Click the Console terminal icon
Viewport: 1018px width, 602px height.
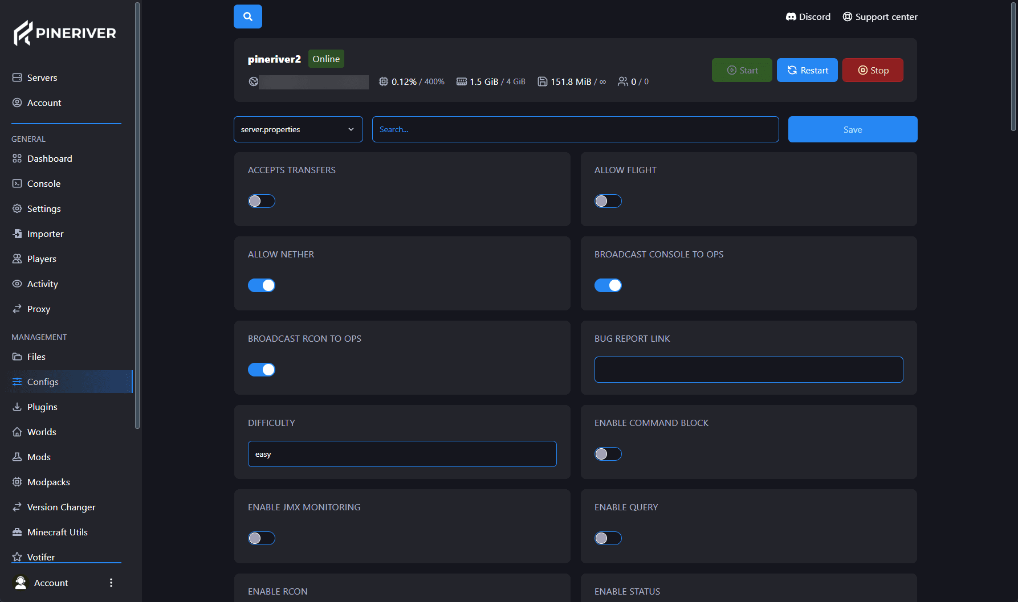(x=17, y=183)
